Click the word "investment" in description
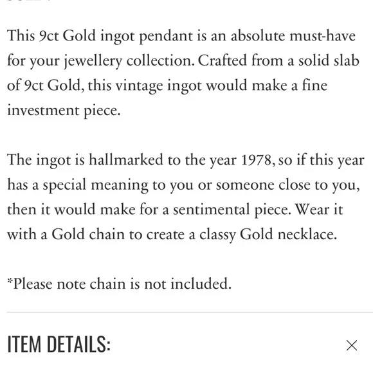The image size is (373, 373). click(43, 111)
